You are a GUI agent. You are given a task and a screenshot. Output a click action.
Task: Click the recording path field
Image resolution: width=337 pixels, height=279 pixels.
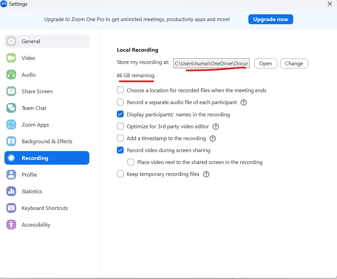tap(212, 63)
